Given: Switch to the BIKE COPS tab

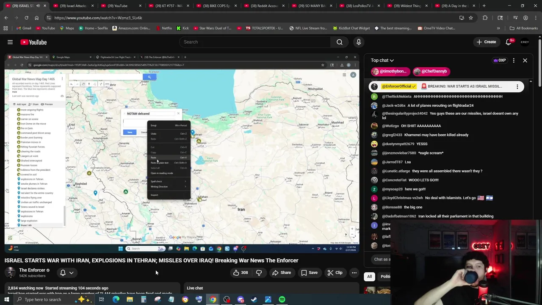Looking at the screenshot, I should [x=217, y=6].
